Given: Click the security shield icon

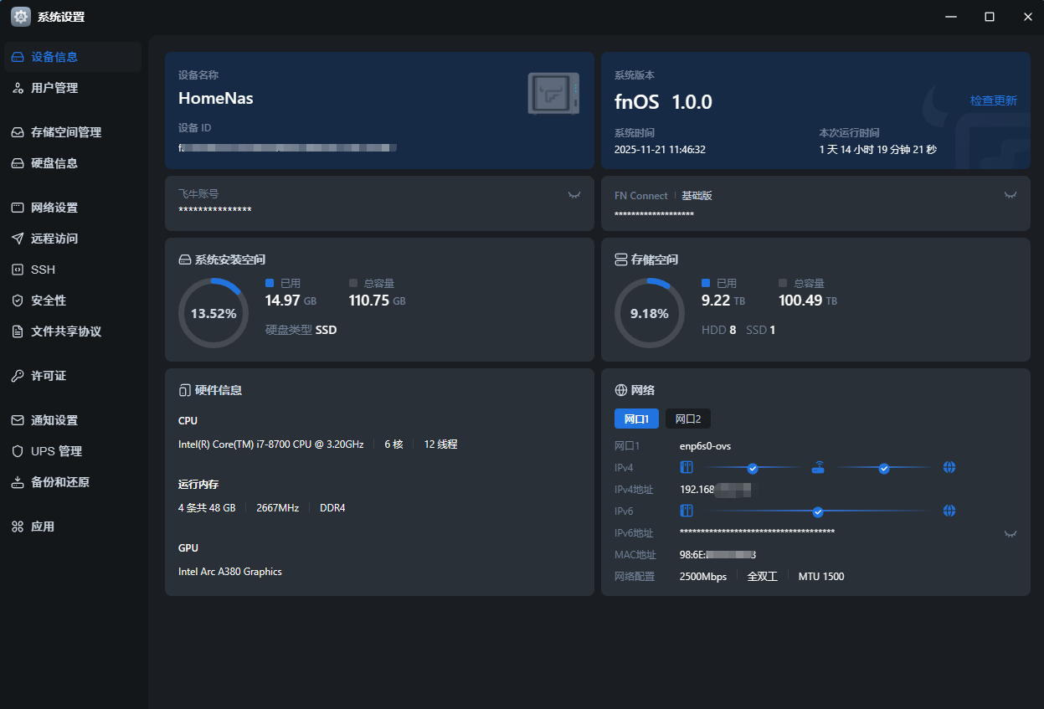Looking at the screenshot, I should 18,301.
